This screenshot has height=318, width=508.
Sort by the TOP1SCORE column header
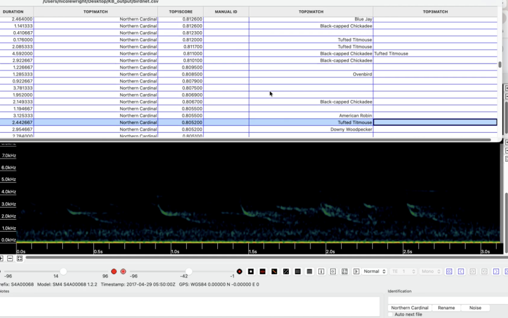pyautogui.click(x=181, y=11)
